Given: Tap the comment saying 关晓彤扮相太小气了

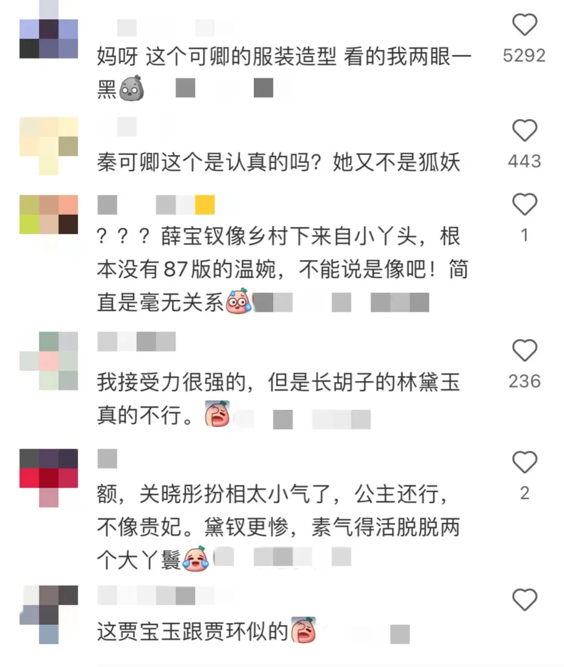Looking at the screenshot, I should (278, 527).
